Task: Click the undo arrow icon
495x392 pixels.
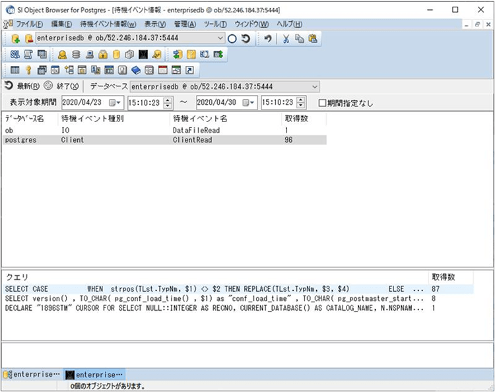Action: (268, 39)
